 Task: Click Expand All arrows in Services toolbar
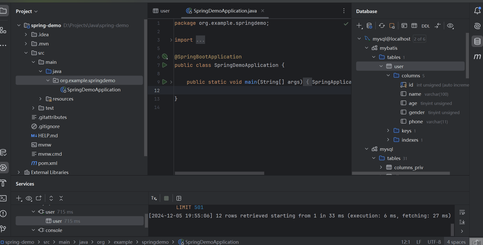pyautogui.click(x=51, y=198)
